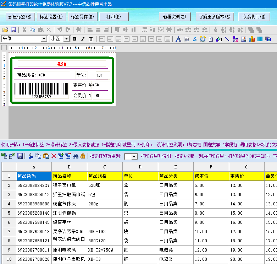Click cell 康明电子表吹风
This screenshot has width=277, height=264.
[x=69, y=259]
